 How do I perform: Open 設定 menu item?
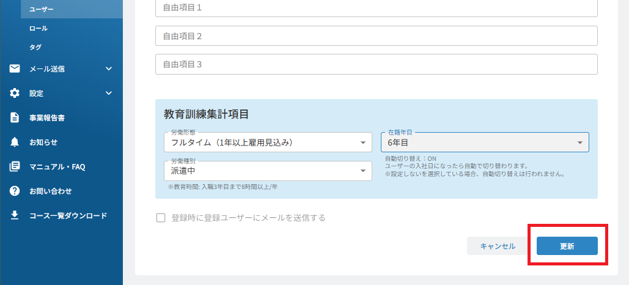tap(61, 93)
